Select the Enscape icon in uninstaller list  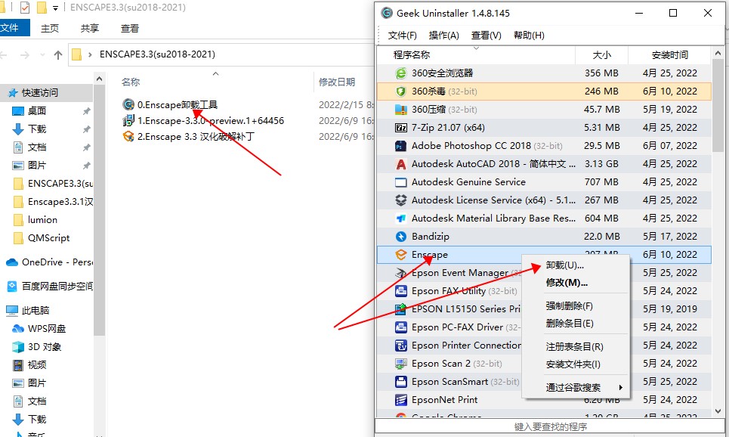401,255
